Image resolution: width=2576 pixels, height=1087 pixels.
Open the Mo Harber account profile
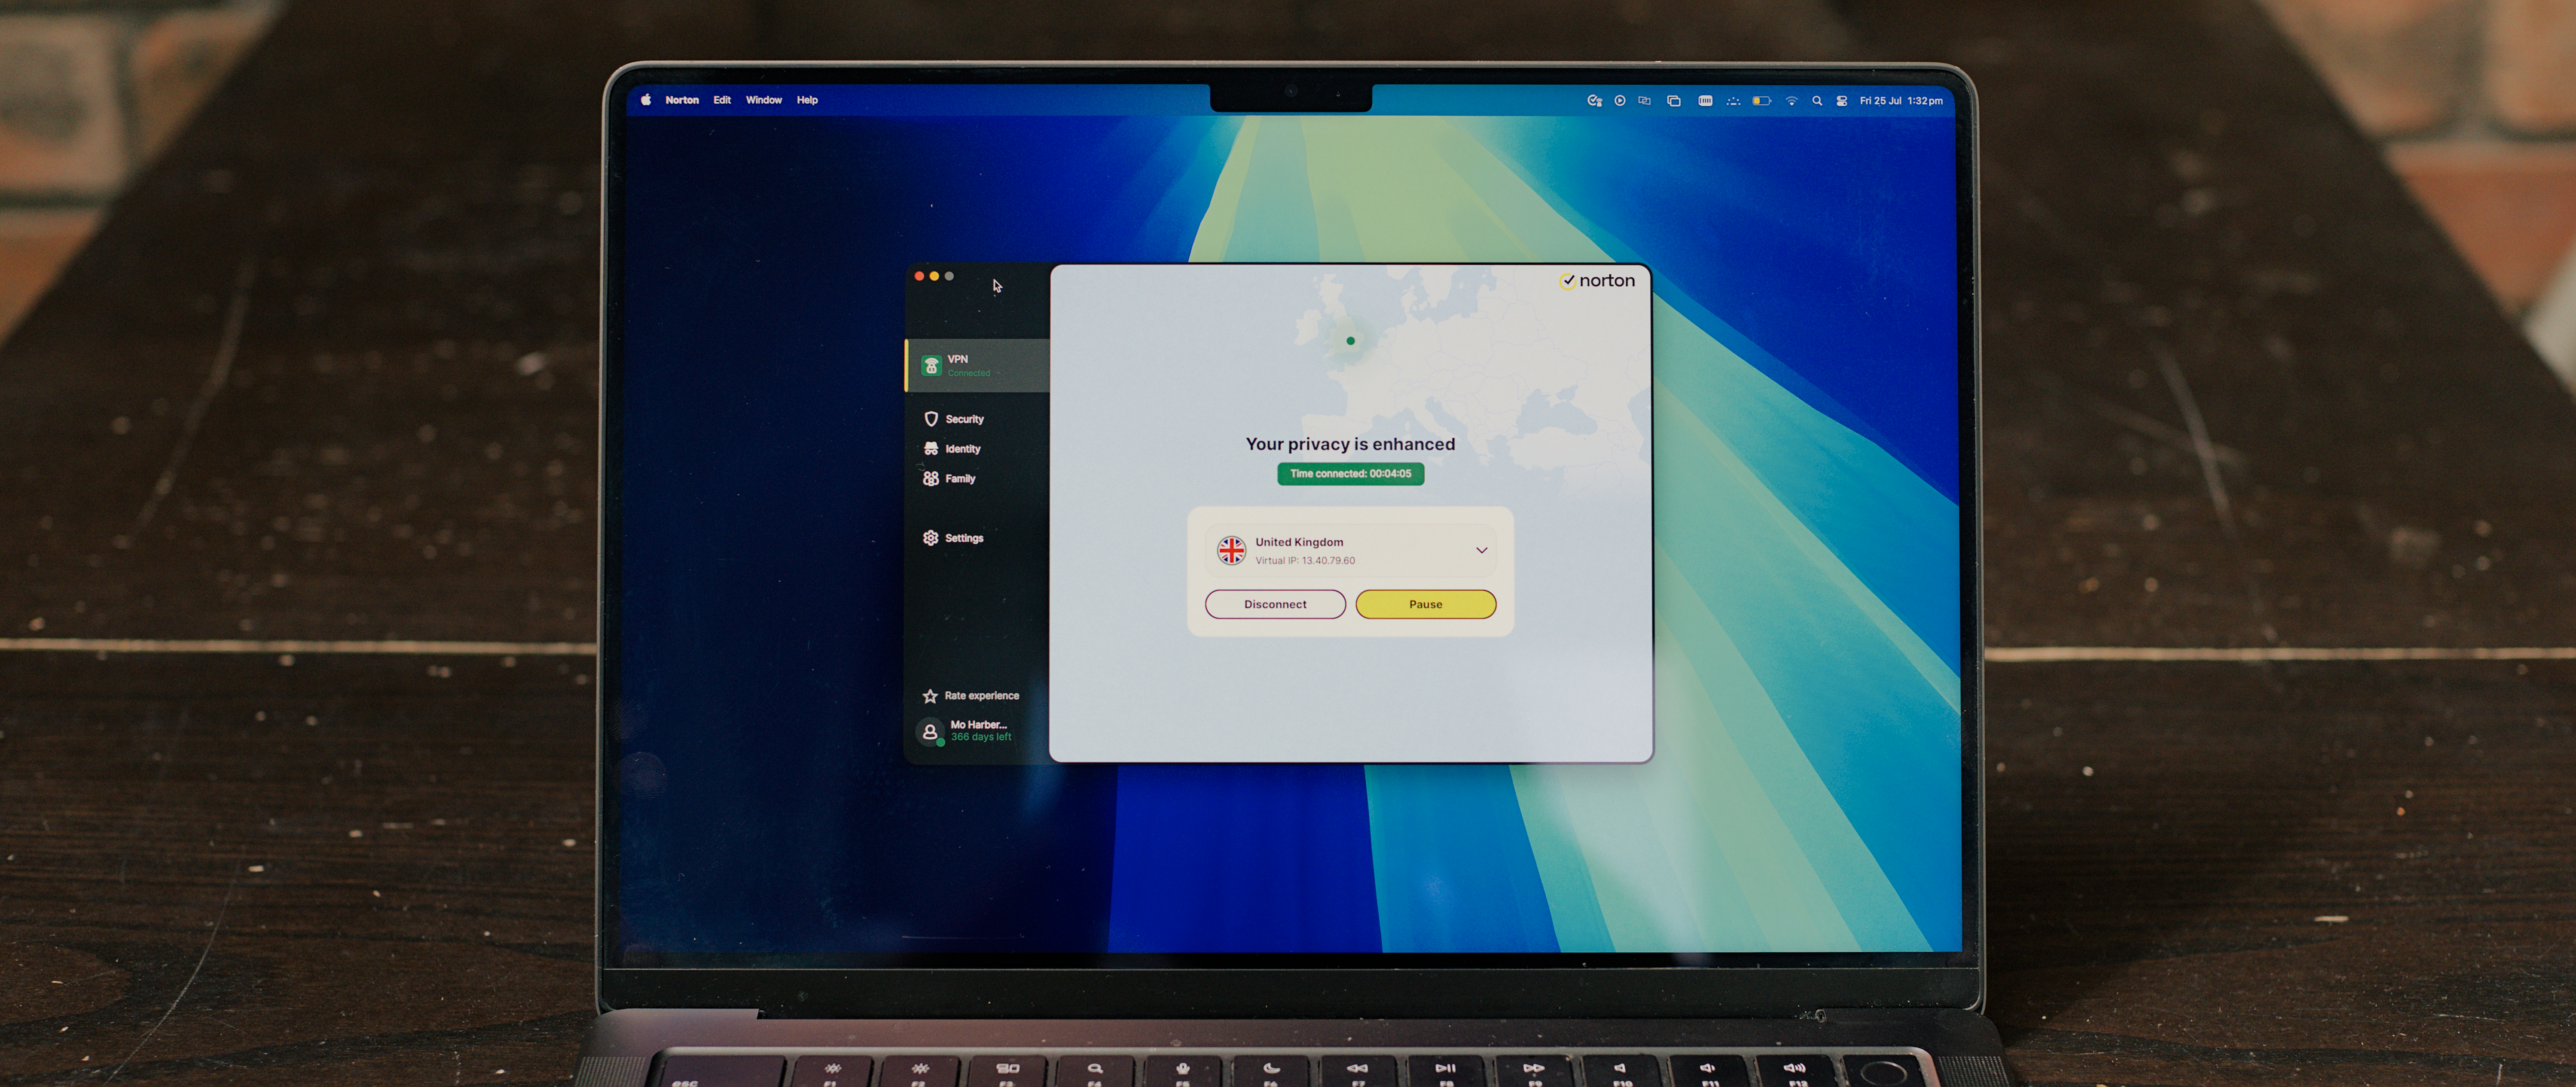click(966, 731)
